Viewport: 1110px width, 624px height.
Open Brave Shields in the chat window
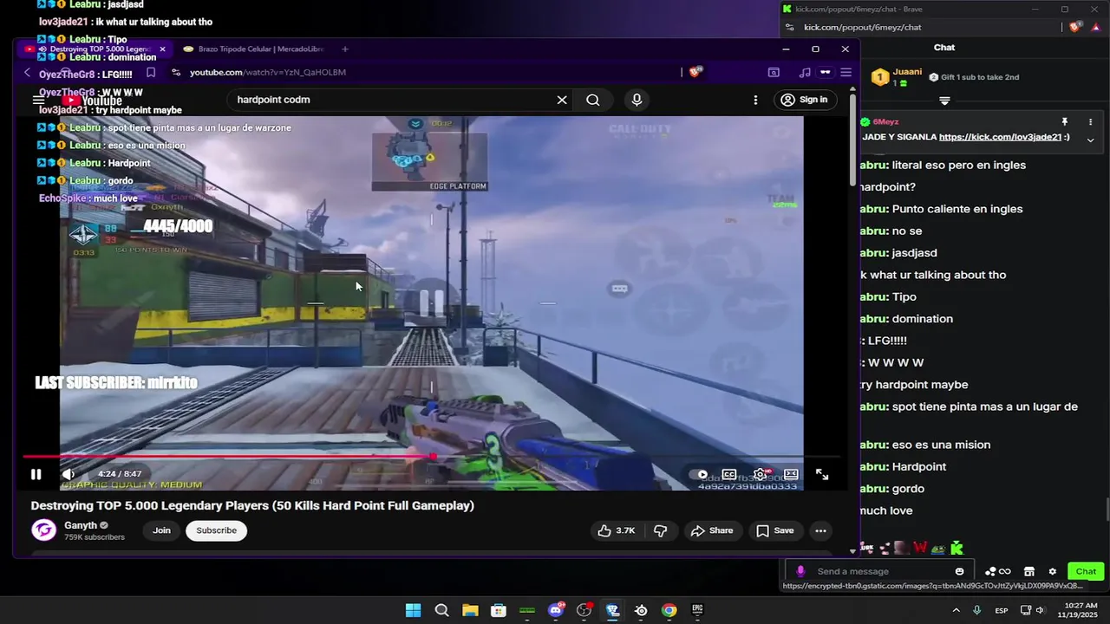click(1075, 27)
